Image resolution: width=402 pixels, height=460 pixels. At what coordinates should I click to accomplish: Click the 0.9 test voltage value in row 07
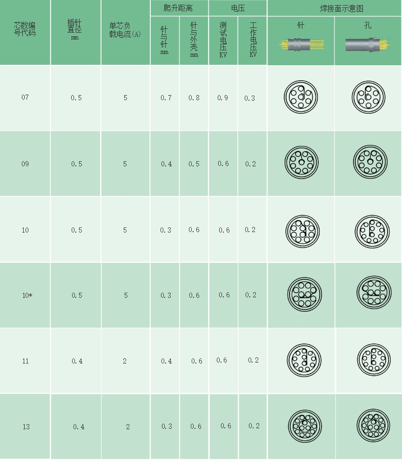pos(223,97)
